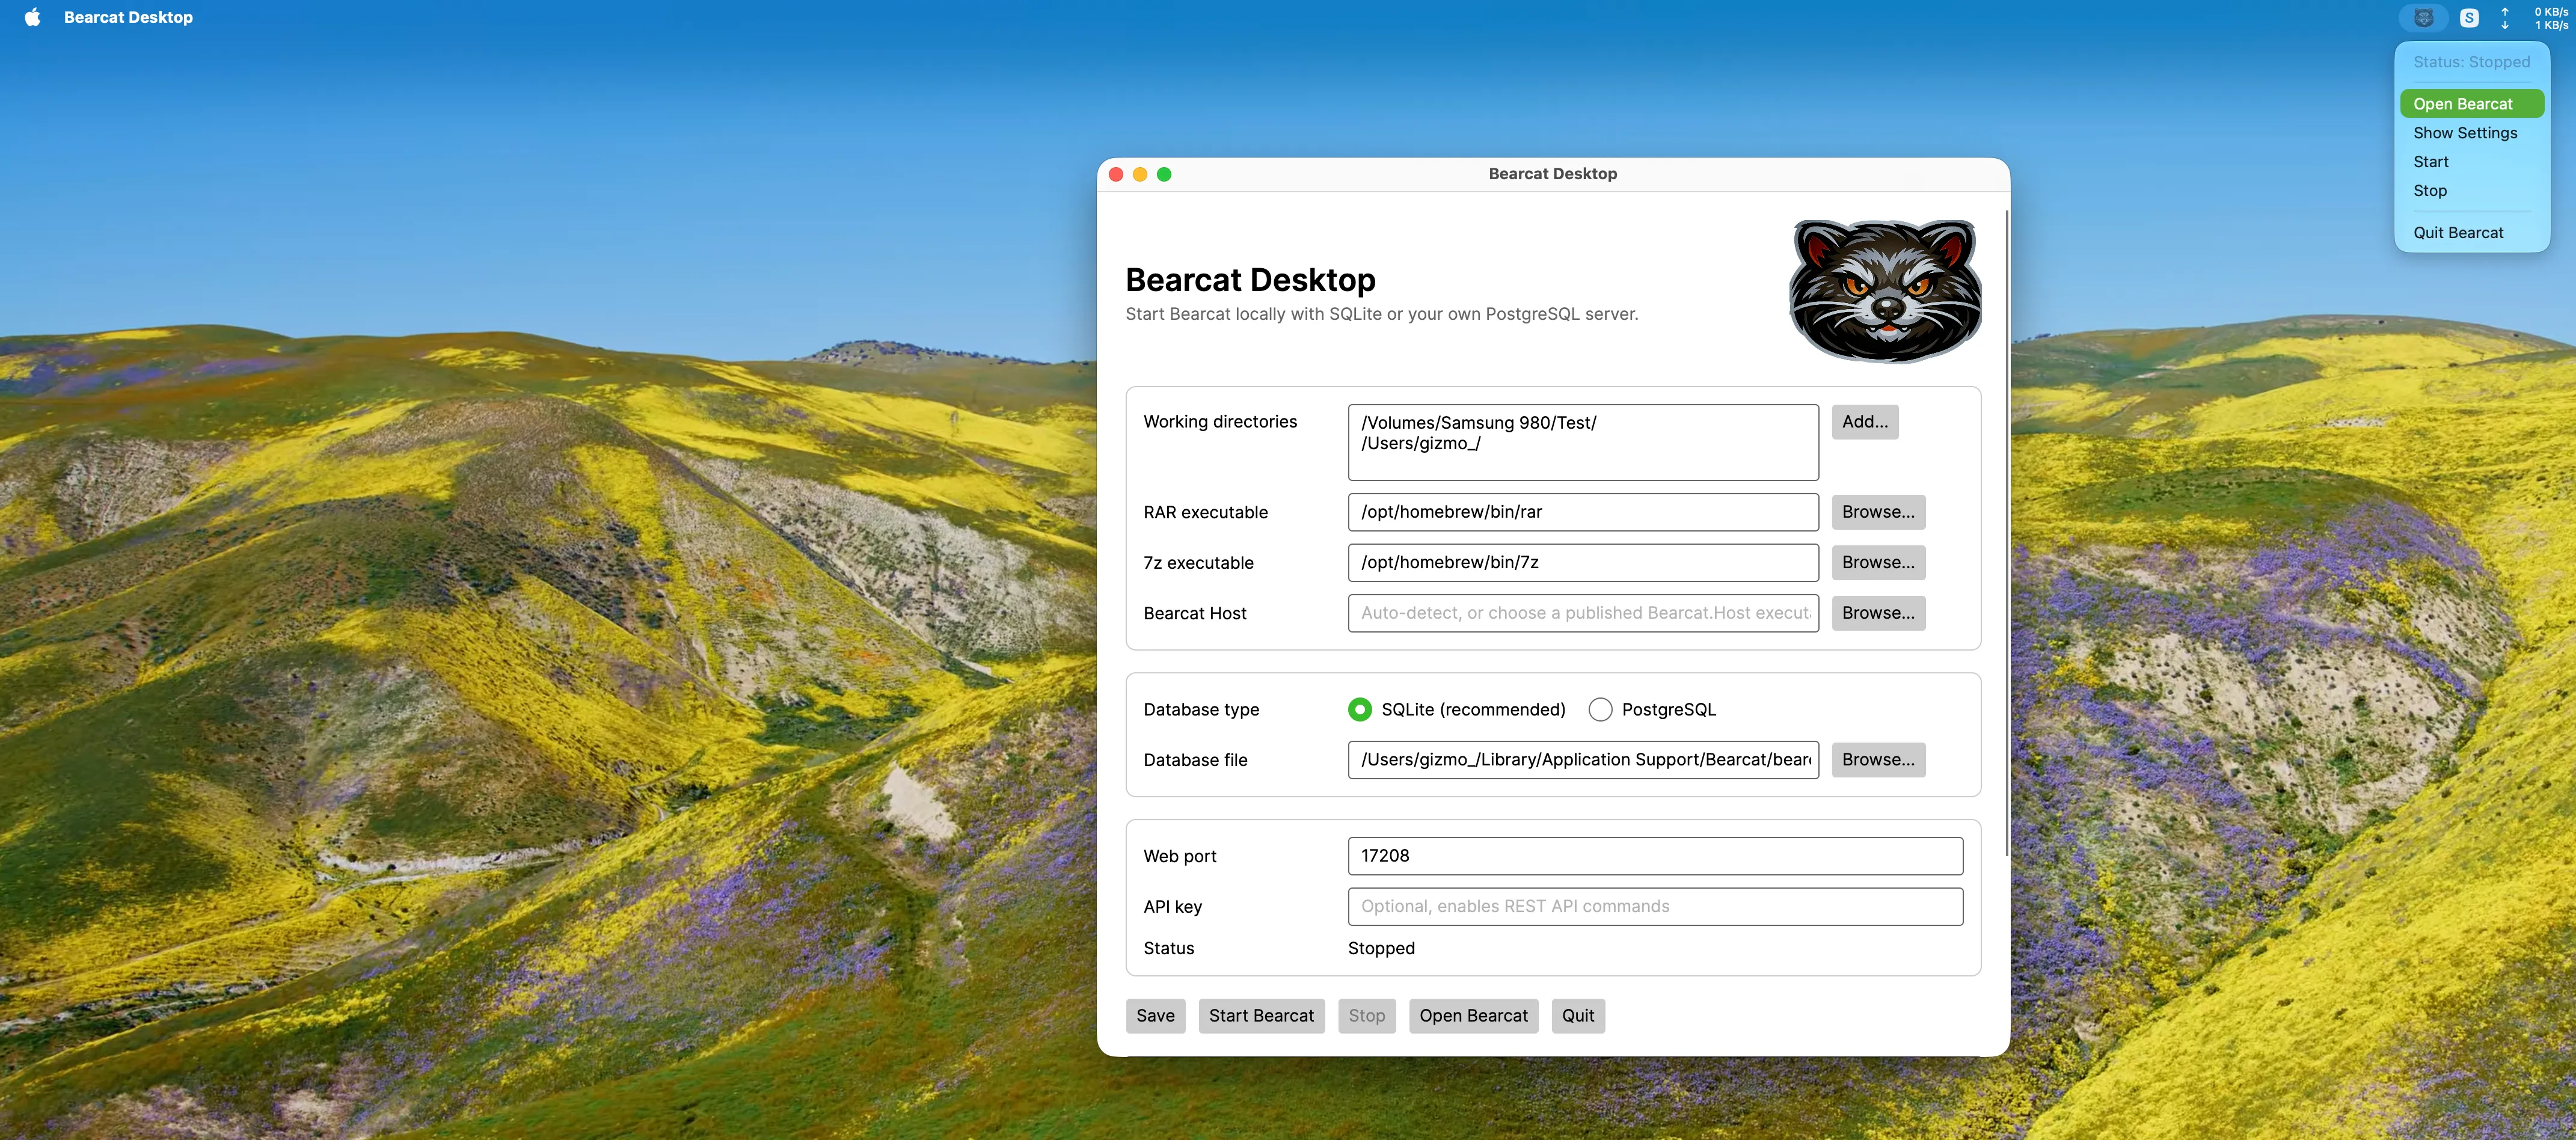Screen dimensions: 2576x1140
Task: Open the Apple menu
Action: [32, 17]
